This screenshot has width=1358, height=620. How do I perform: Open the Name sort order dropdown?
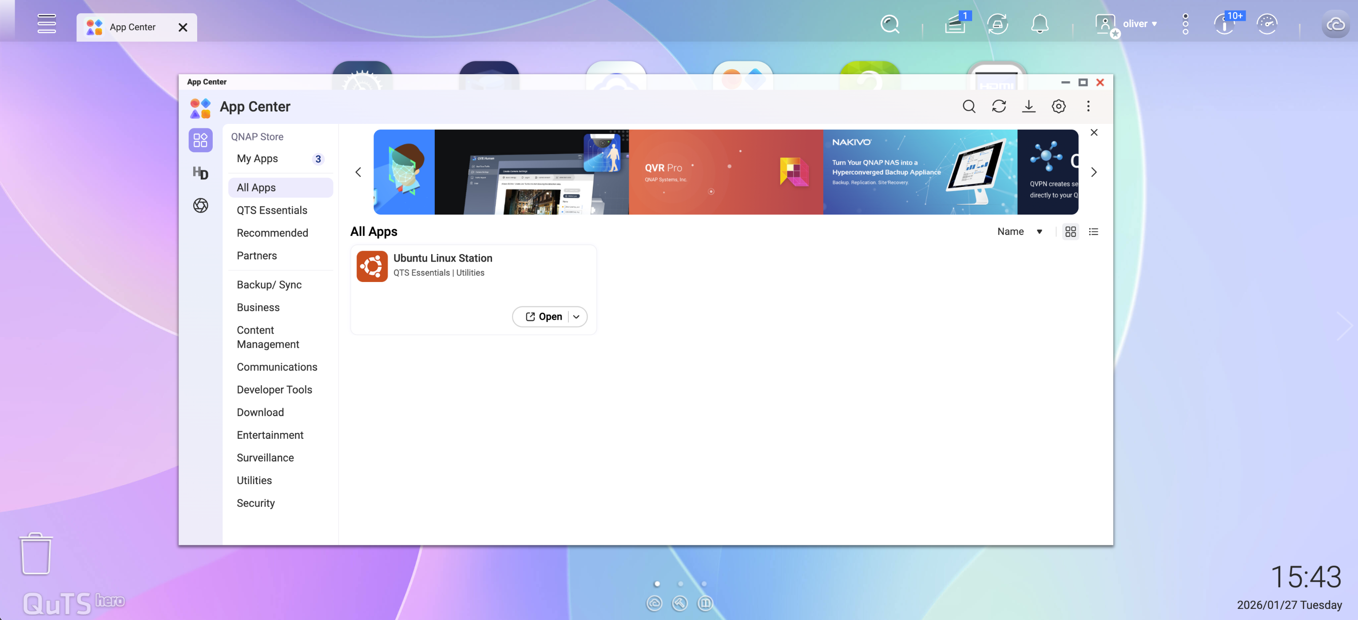[x=1019, y=231]
